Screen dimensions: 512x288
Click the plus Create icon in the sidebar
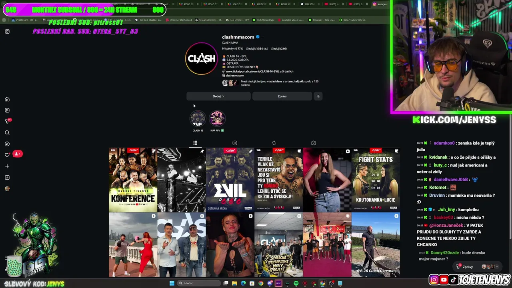tap(7, 166)
